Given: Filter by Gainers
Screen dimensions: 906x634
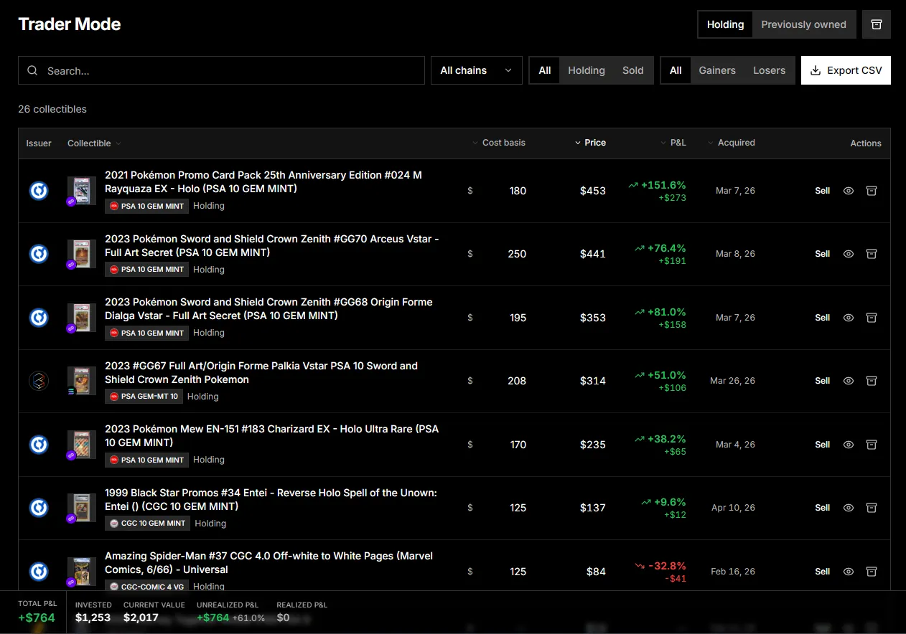Looking at the screenshot, I should pos(717,70).
